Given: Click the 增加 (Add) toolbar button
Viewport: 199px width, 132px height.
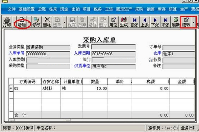Looking at the screenshot, I should point(22,22).
